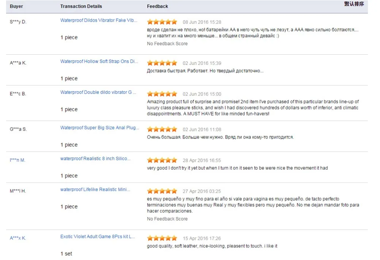Select the five-star rating beside A***a K.'s feedback
This screenshot has width=380, height=260.
(x=161, y=63)
